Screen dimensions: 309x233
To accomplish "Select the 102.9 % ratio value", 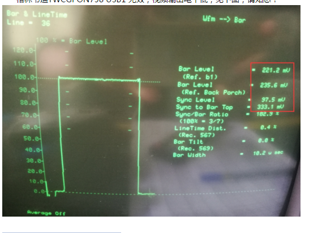I will pyautogui.click(x=268, y=114).
